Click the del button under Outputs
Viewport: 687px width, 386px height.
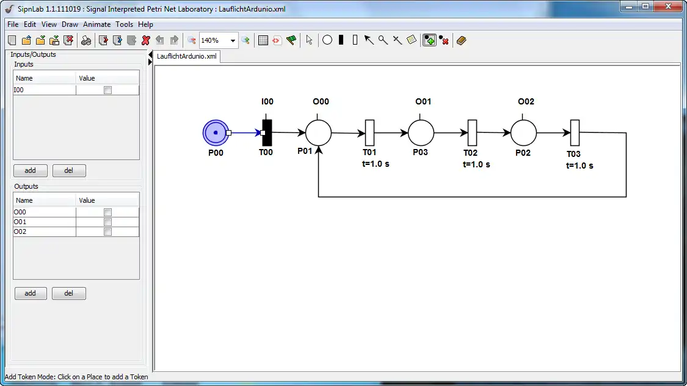[x=69, y=293]
